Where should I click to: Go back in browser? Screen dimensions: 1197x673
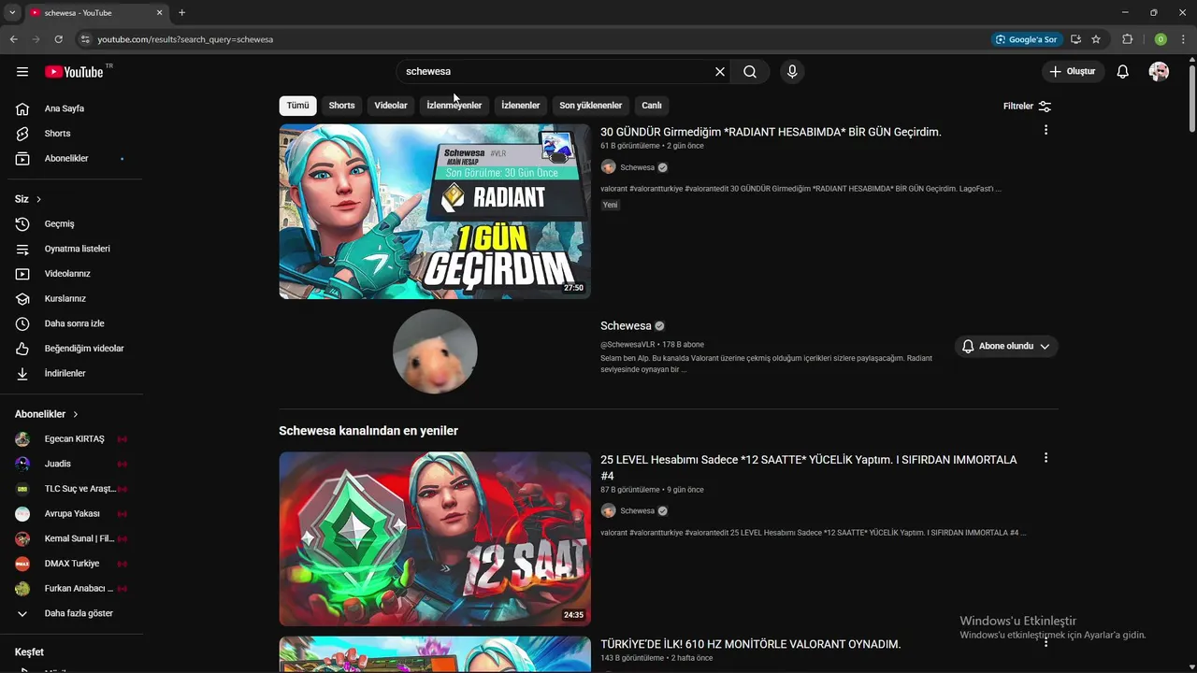[13, 39]
